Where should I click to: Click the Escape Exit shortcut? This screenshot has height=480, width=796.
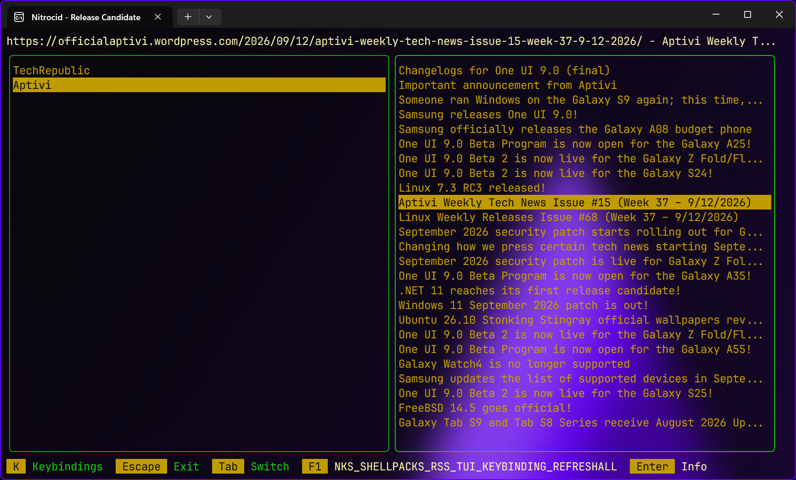(157, 467)
